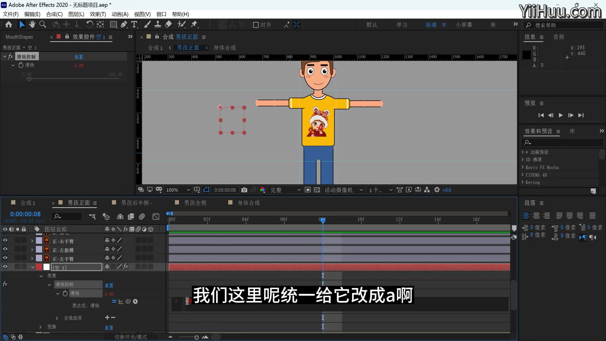606x341 pixels.
Task: Select the Hand tool
Action: click(32, 24)
